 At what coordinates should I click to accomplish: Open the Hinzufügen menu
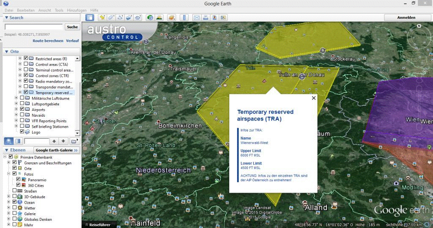pyautogui.click(x=77, y=10)
